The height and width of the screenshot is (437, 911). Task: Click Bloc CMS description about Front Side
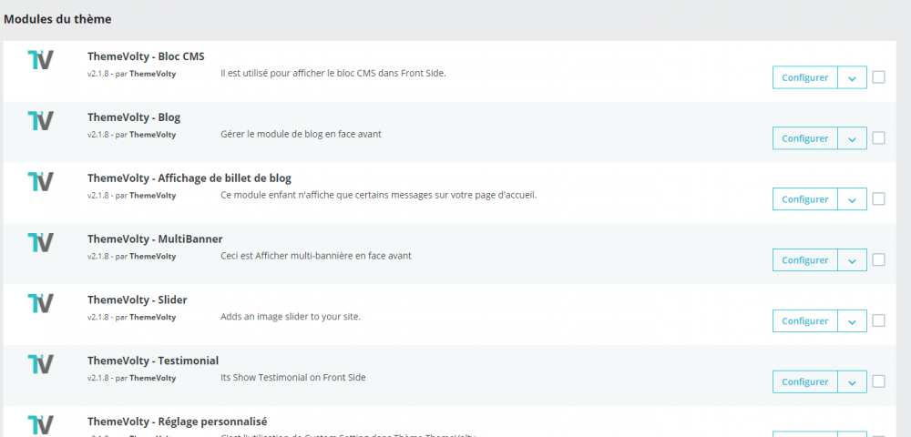333,73
